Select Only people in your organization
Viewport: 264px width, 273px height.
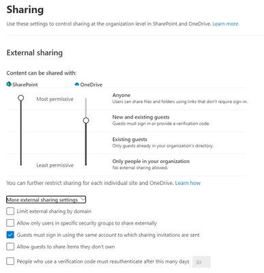tap(151, 161)
